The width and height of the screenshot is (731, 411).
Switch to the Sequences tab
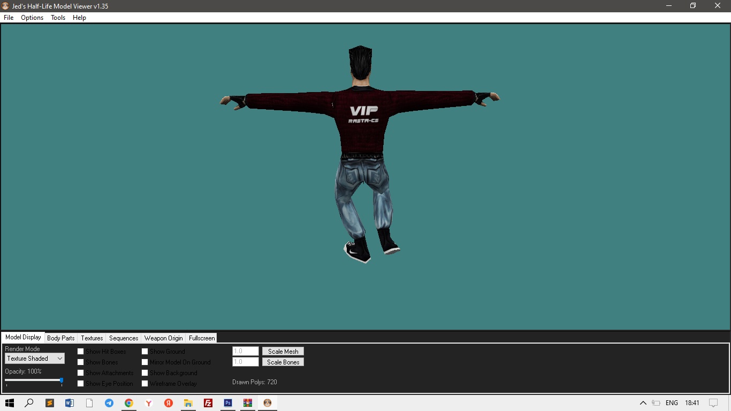[x=124, y=338]
